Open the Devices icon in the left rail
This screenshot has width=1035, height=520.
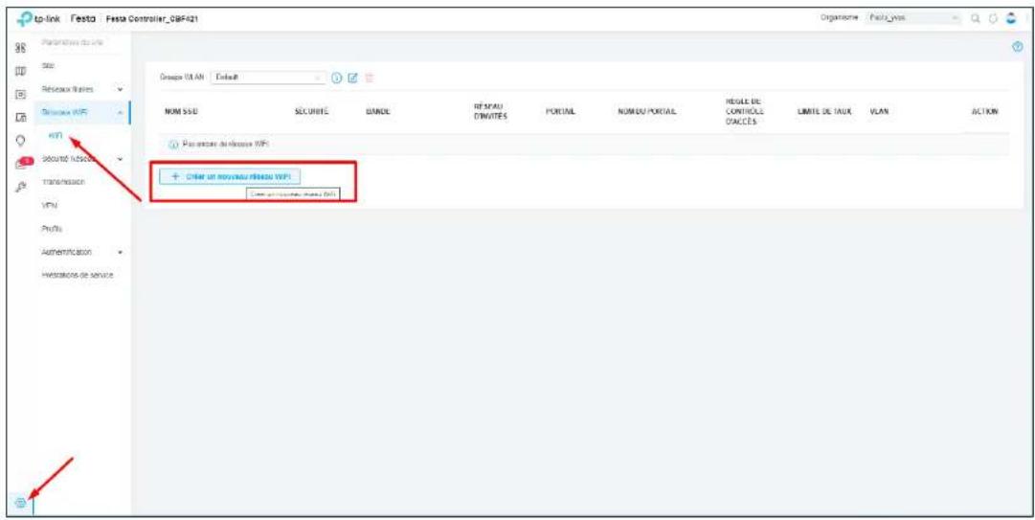click(x=20, y=118)
